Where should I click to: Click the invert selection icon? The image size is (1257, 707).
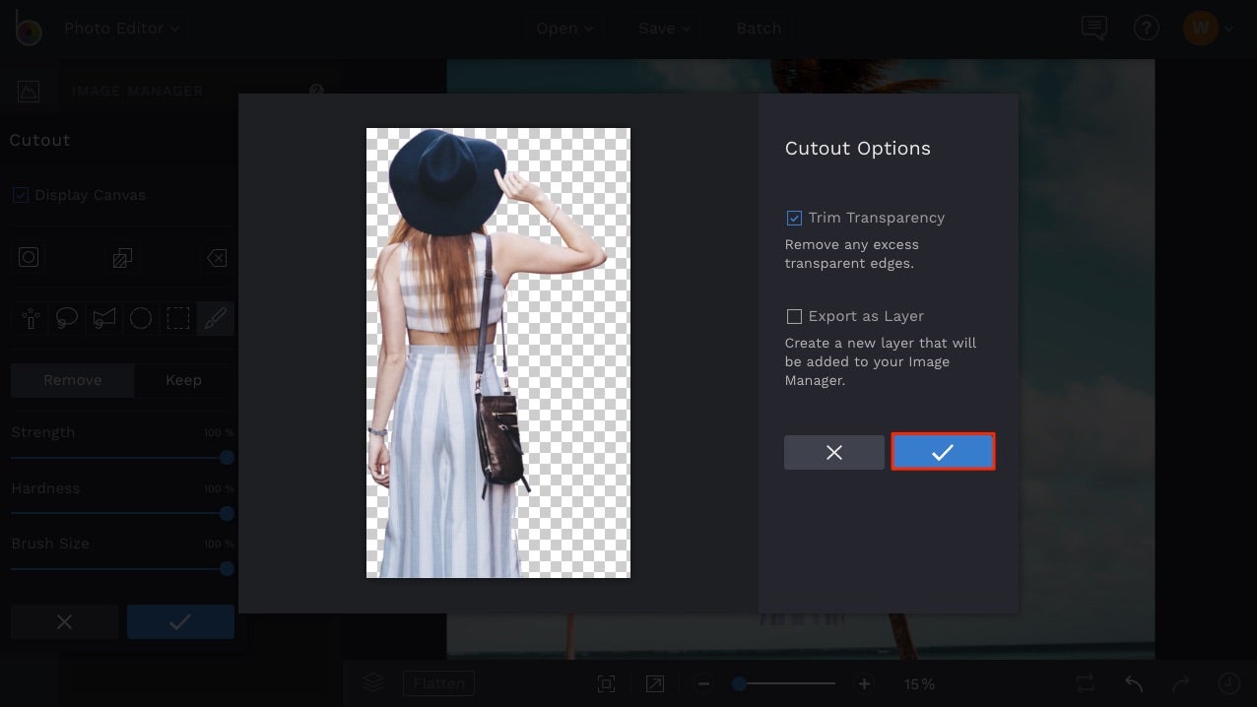click(122, 257)
